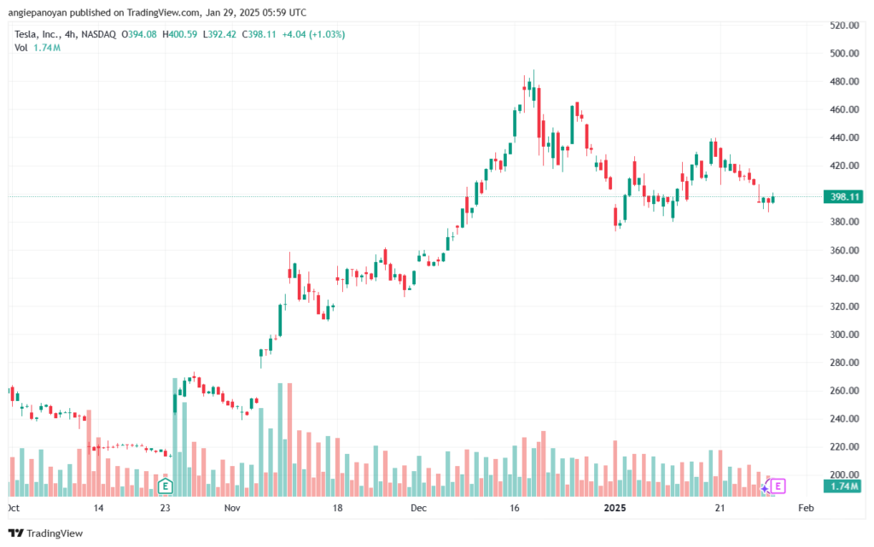Viewport: 874px width, 547px height.
Task: Click the 300.00 level on the price scale
Action: click(845, 335)
